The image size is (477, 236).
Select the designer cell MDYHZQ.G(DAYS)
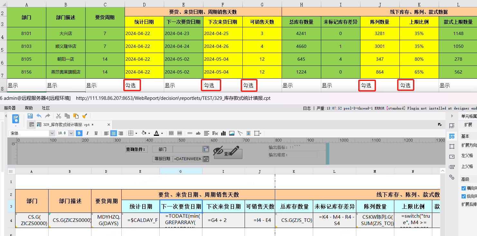point(106,220)
